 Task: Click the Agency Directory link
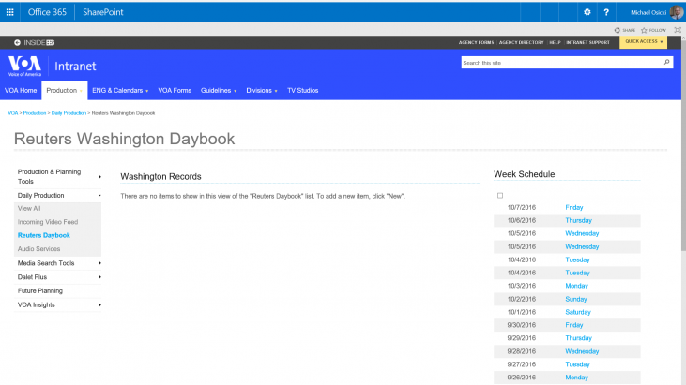[x=521, y=42]
